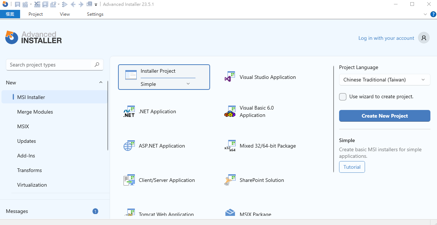This screenshot has height=225, width=437.
Task: Open the Build icon's dropdown arrow
Action: point(31,4)
